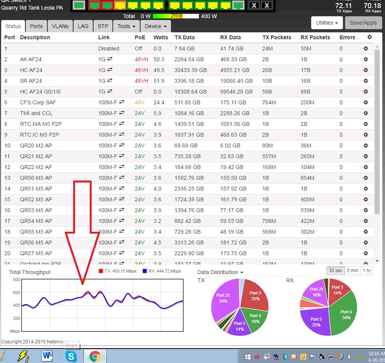The image size is (385, 363).
Task: Open port 13 QR50 M5 AP settings gear
Action: 366,178
